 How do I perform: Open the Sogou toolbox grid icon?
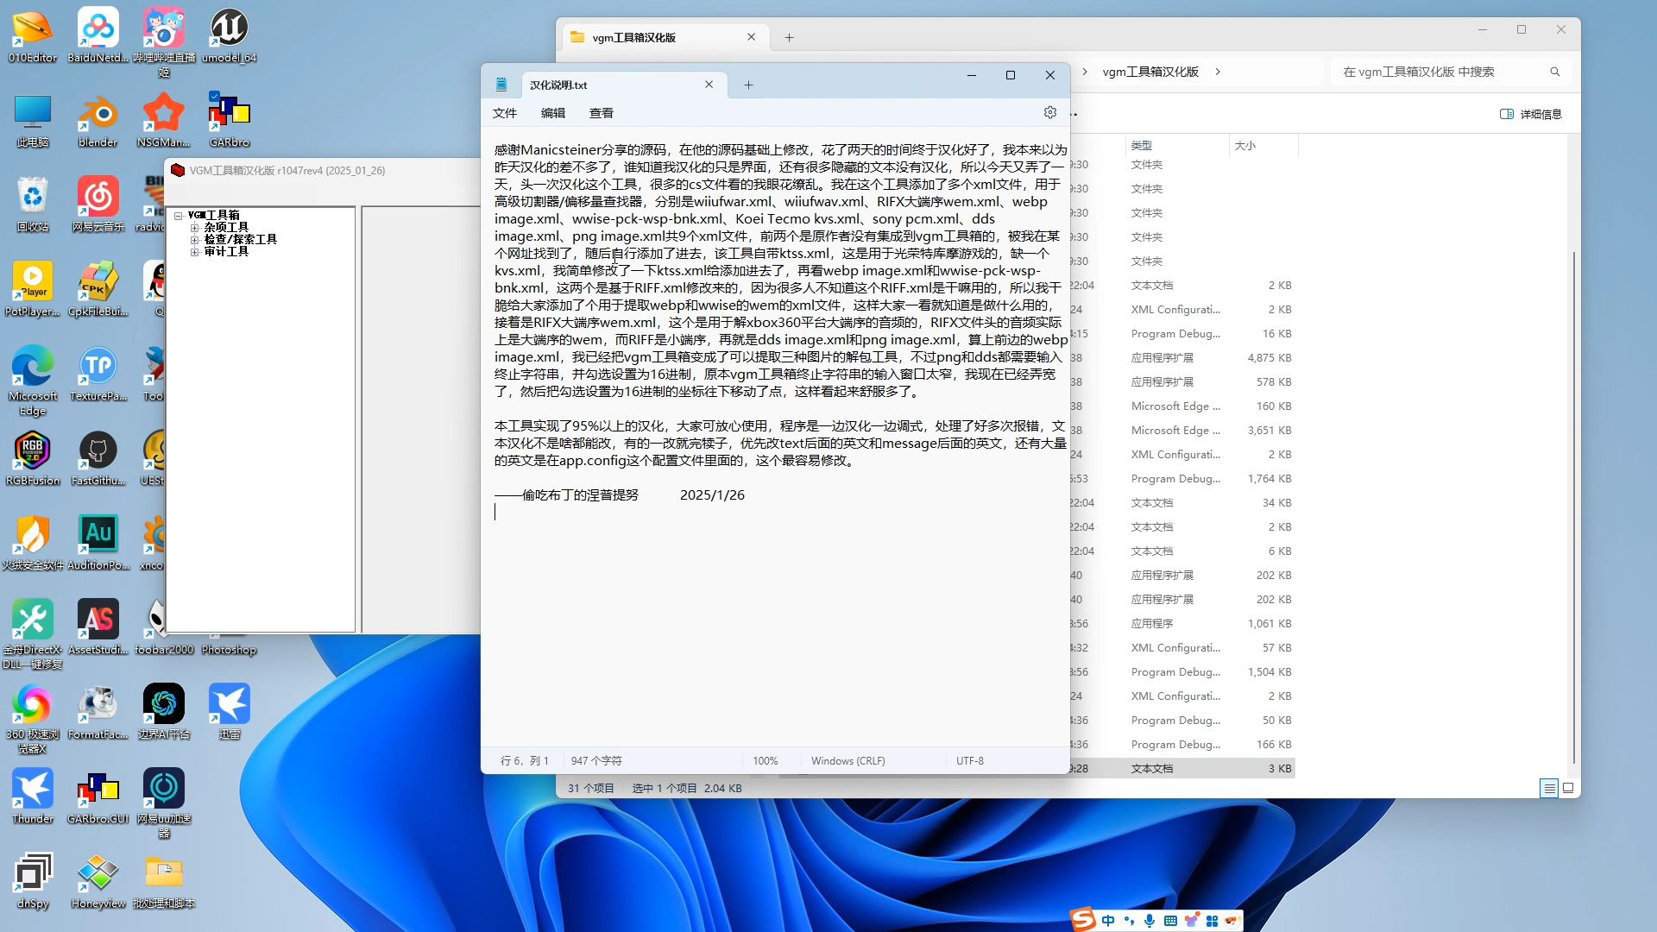1212,921
